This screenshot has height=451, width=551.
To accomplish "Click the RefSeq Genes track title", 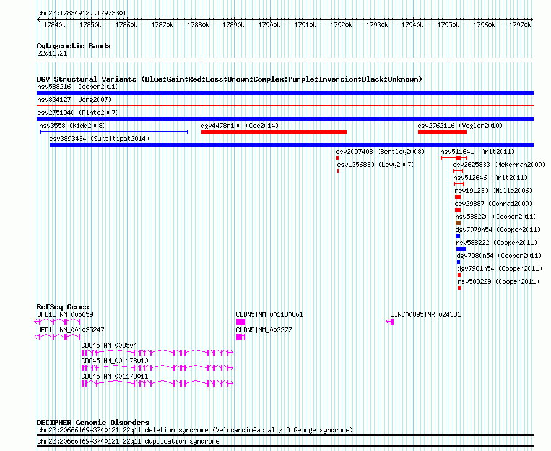I will 63,307.
